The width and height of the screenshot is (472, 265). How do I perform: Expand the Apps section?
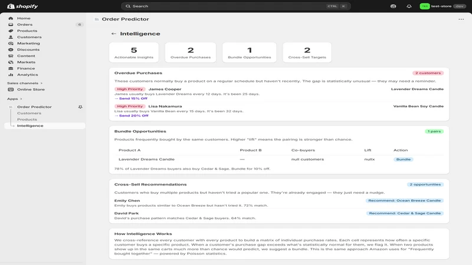click(x=15, y=99)
